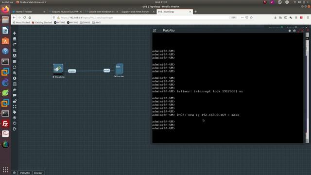
Task: Switch to the Support and News Forum tab
Action: coord(138,12)
